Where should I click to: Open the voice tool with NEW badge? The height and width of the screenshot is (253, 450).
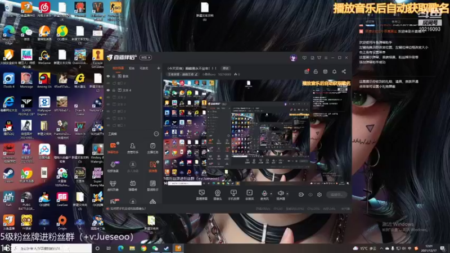point(113,166)
